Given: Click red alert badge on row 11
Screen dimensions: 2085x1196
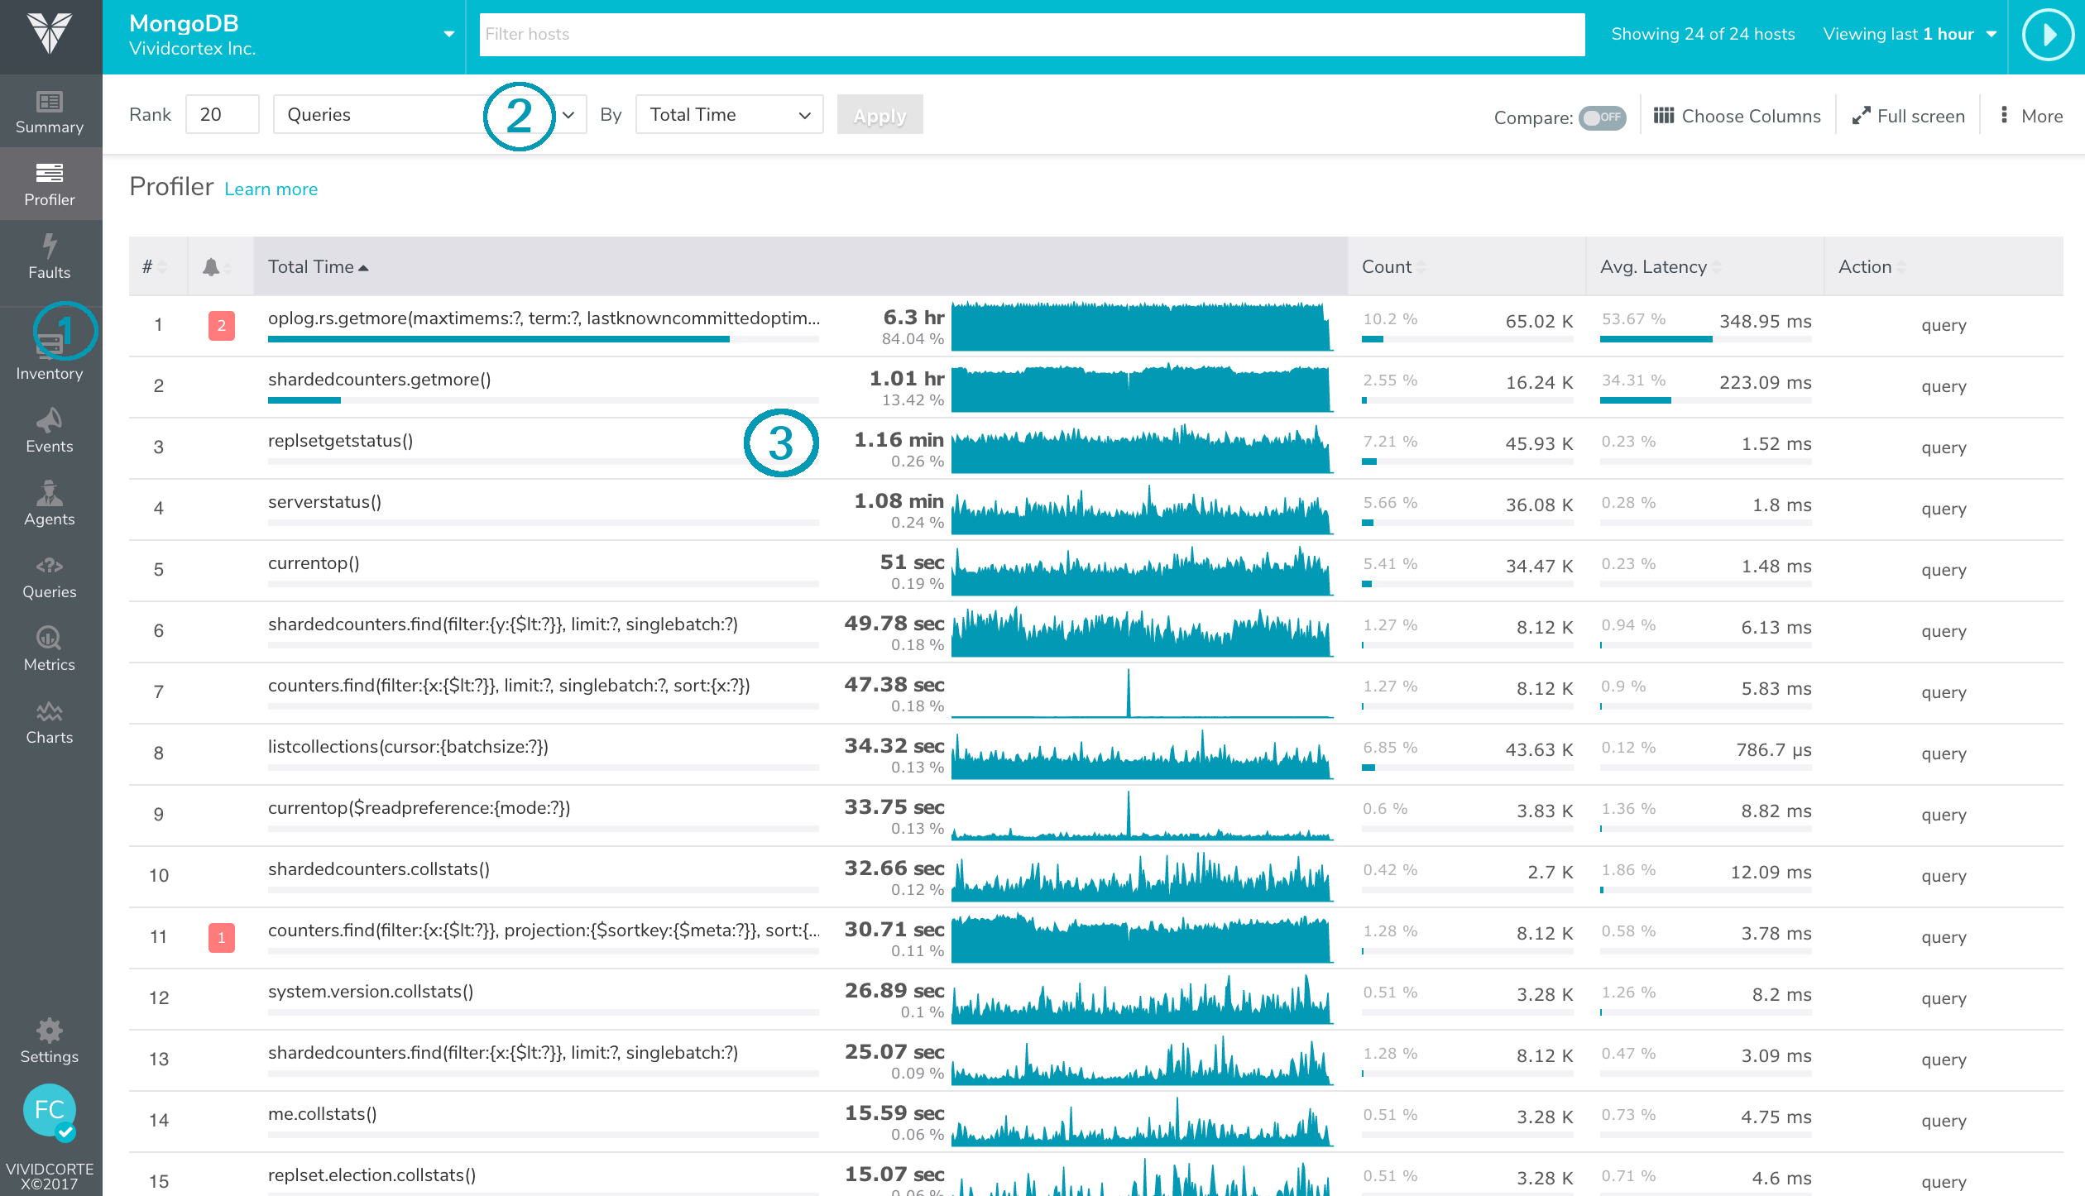Looking at the screenshot, I should pyautogui.click(x=221, y=937).
